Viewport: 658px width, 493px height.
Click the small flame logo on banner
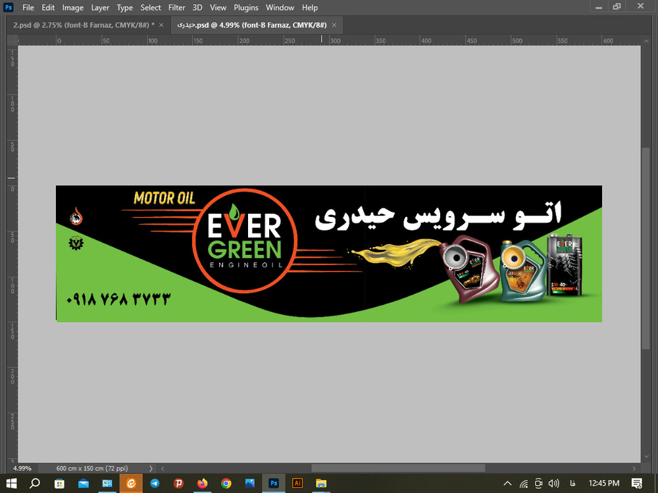pos(76,216)
